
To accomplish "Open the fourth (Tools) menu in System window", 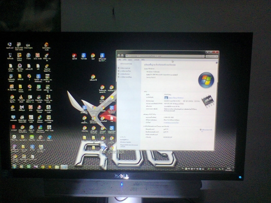I will 137,59.
